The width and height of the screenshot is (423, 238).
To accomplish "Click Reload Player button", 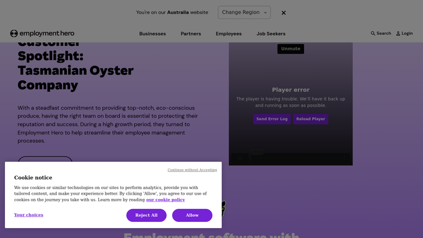I will [310, 119].
